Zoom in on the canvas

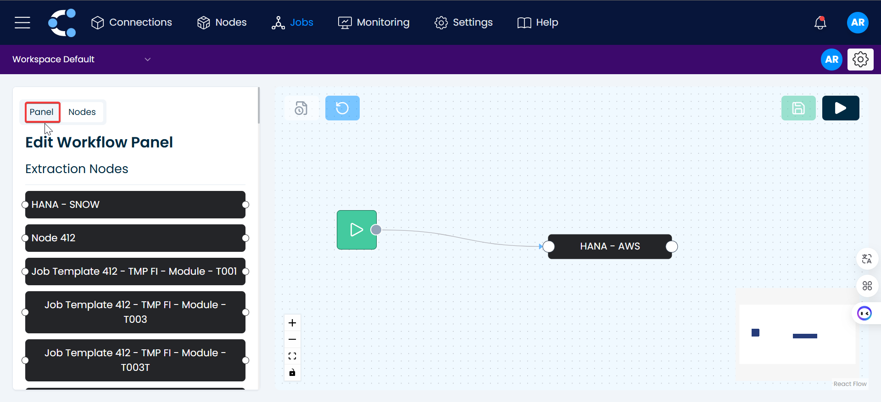[x=292, y=323]
